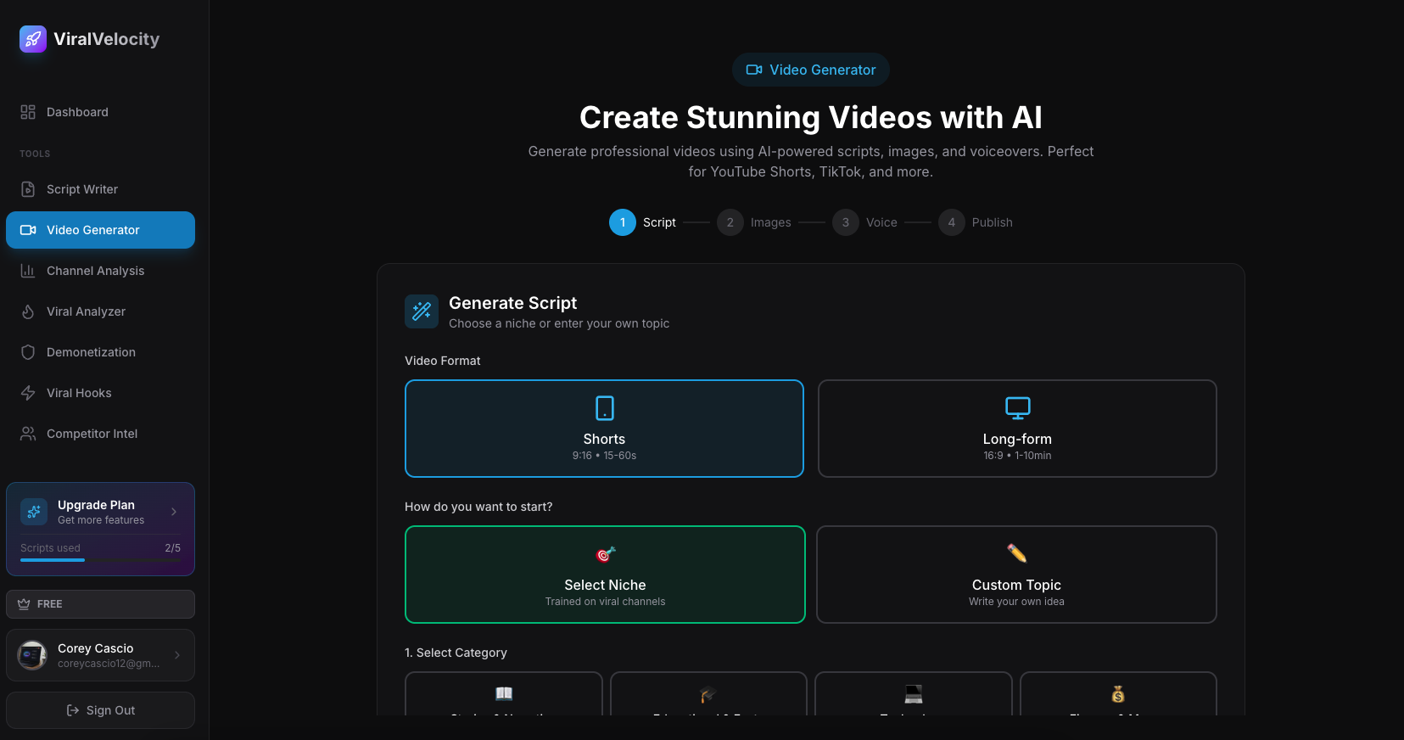Click camera icon in Video Generator badge
This screenshot has width=1404, height=740.
(754, 70)
